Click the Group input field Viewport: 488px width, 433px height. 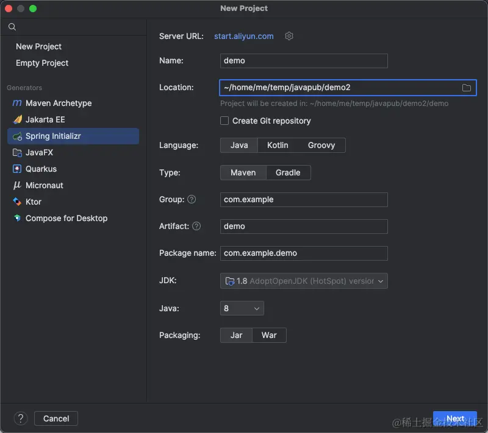[x=304, y=200]
